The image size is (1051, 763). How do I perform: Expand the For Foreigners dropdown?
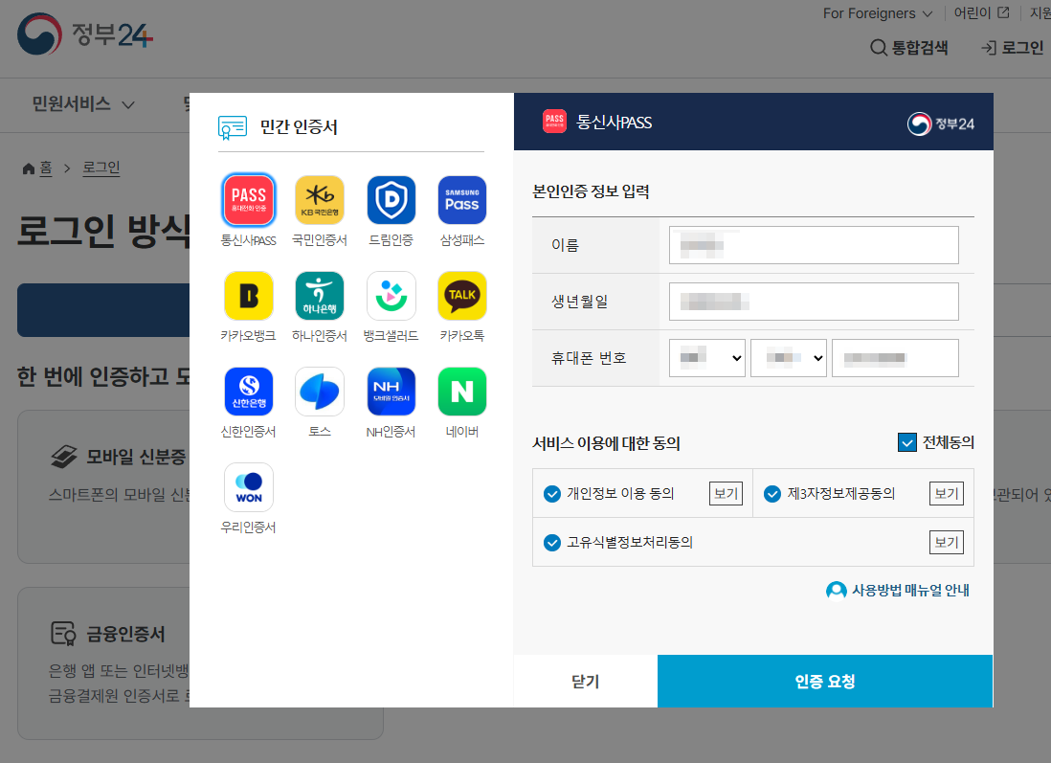point(878,13)
